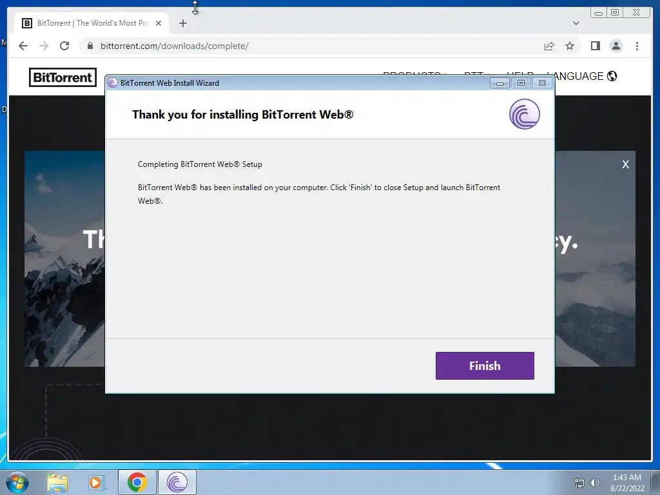Screen dimensions: 660x495
Task: Select the BitTorrent browser tab
Action: pos(92,23)
